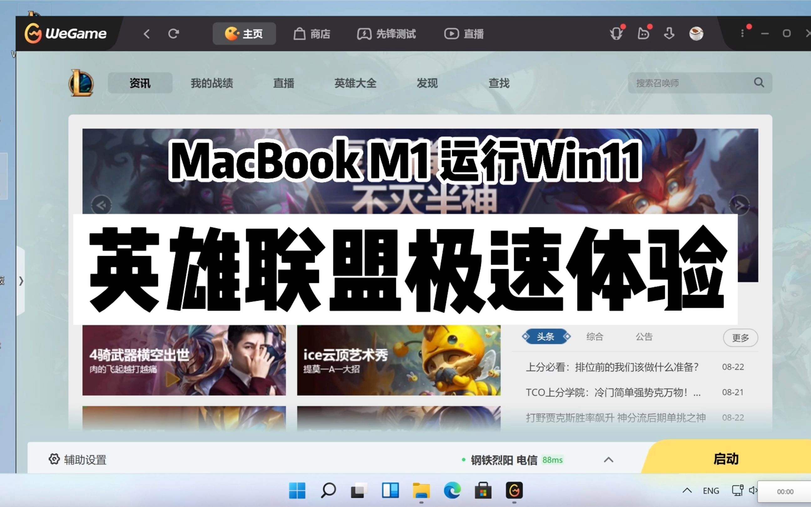Screen dimensions: 811x507
Task: Open article TCO上分学院：冷门简单强势克万物
Action: tap(613, 392)
